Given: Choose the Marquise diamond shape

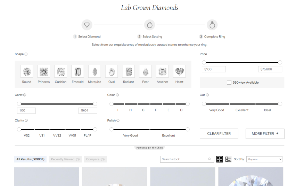Looking at the screenshot, I should (94, 71).
